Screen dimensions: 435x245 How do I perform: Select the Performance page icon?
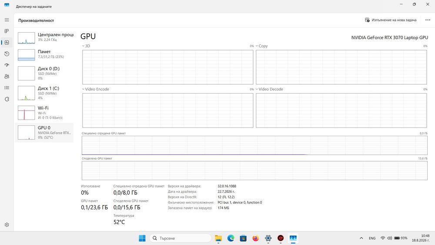click(x=7, y=43)
